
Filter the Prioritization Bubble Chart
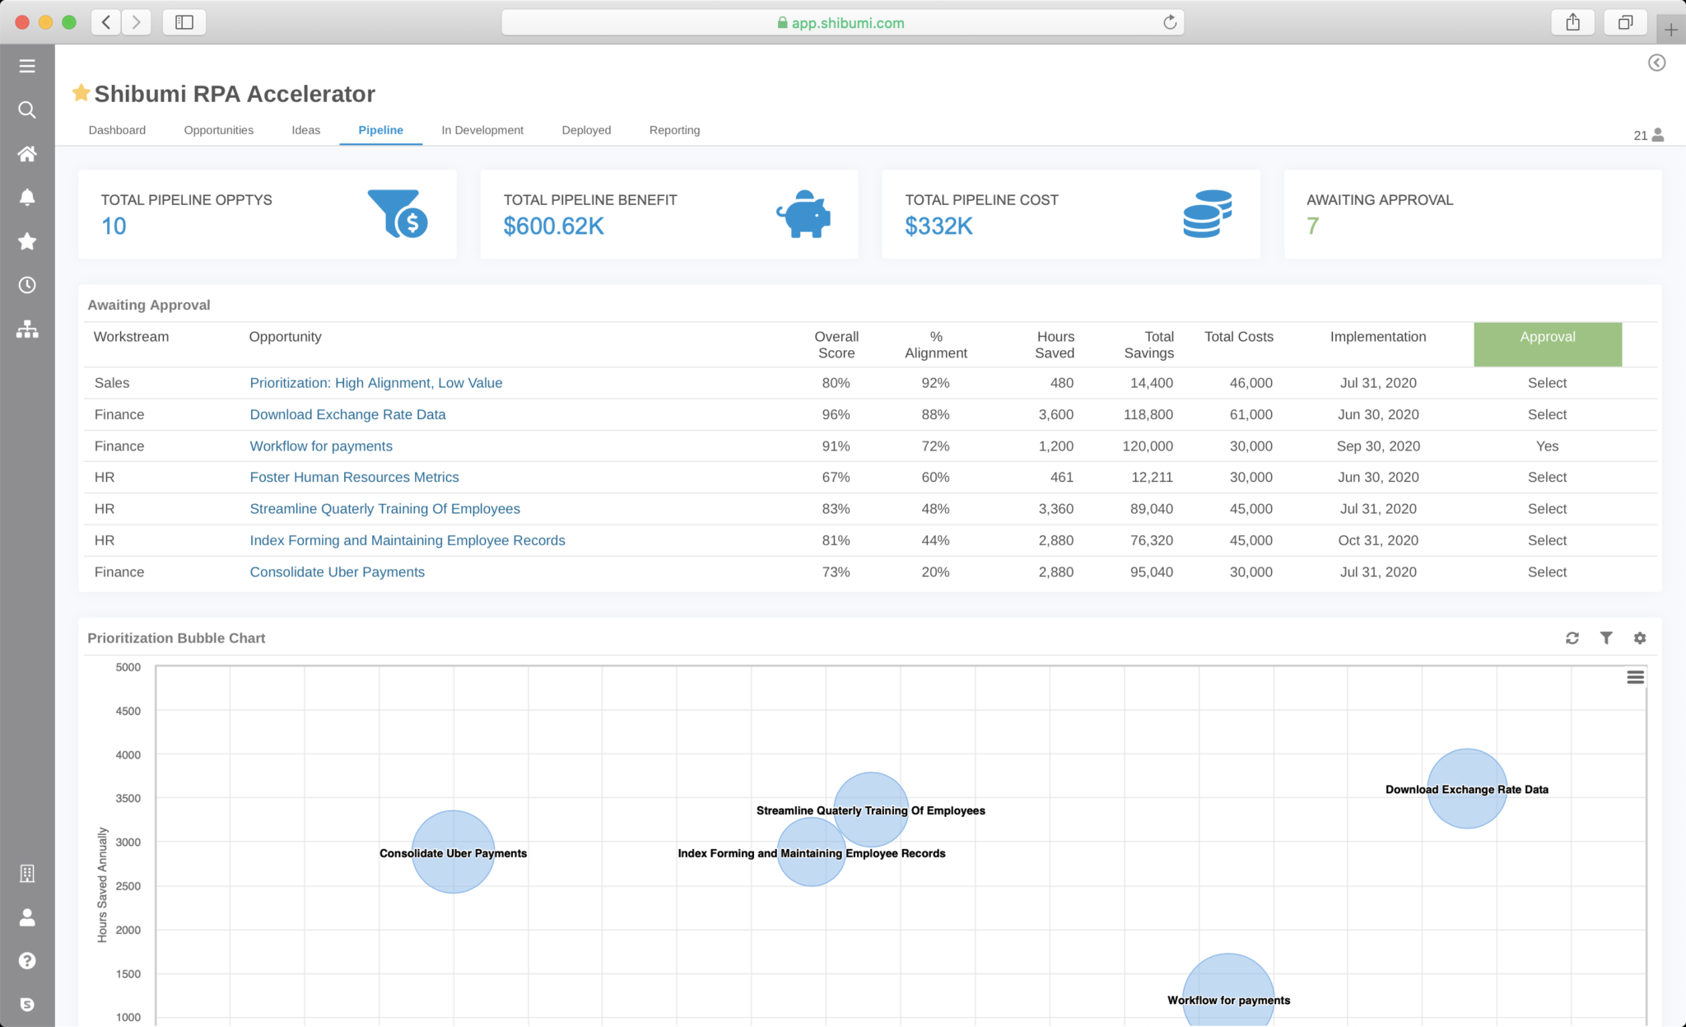pos(1606,638)
